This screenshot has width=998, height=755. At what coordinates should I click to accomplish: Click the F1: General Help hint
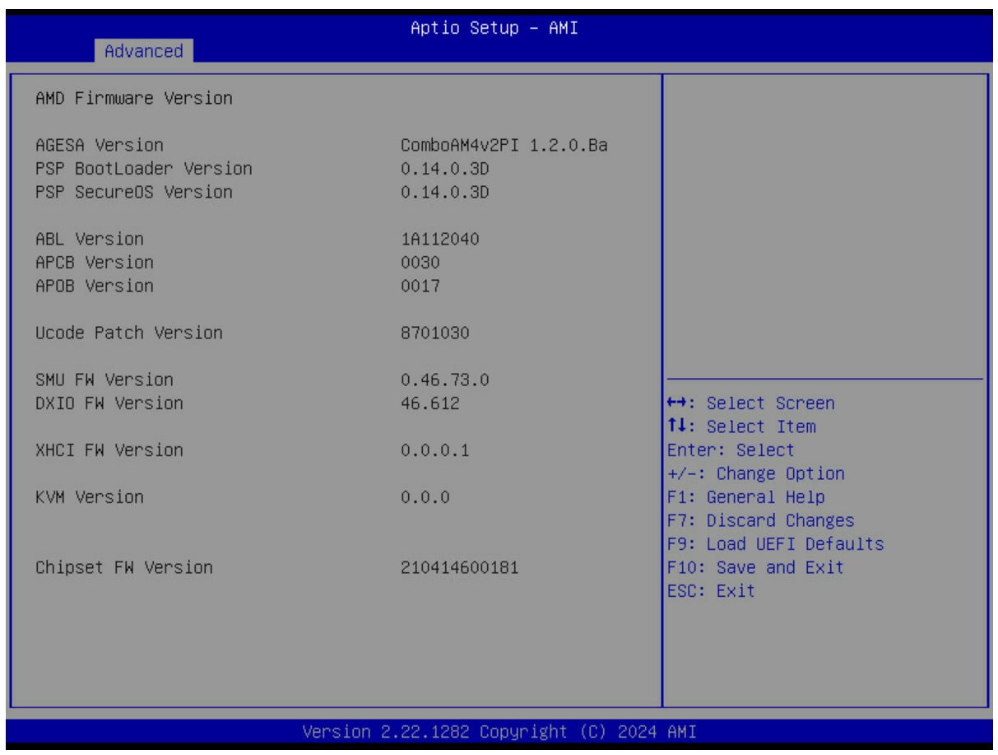(745, 497)
